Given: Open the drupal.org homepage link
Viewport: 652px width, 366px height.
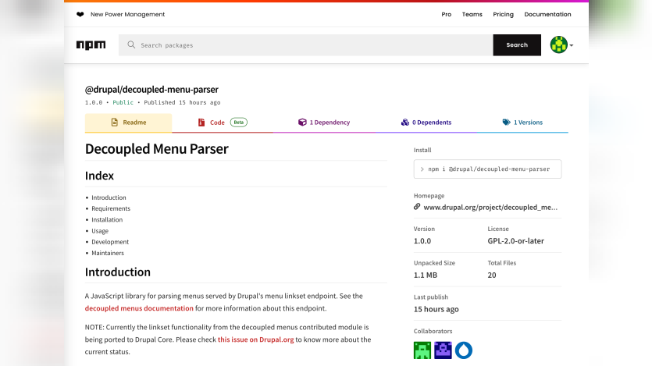Looking at the screenshot, I should click(x=490, y=208).
